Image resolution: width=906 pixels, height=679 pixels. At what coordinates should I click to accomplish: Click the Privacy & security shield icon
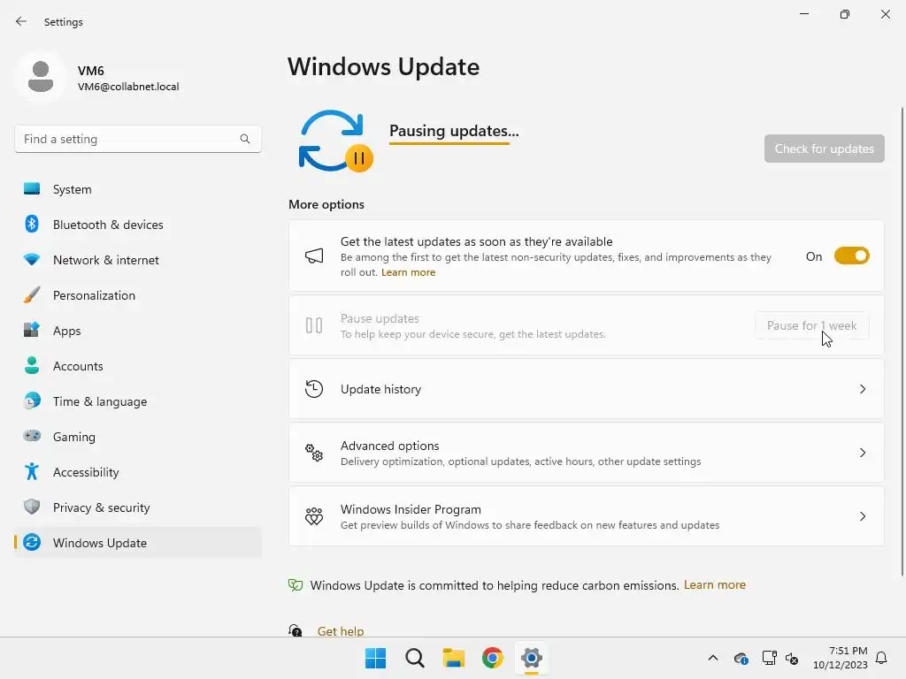32,507
